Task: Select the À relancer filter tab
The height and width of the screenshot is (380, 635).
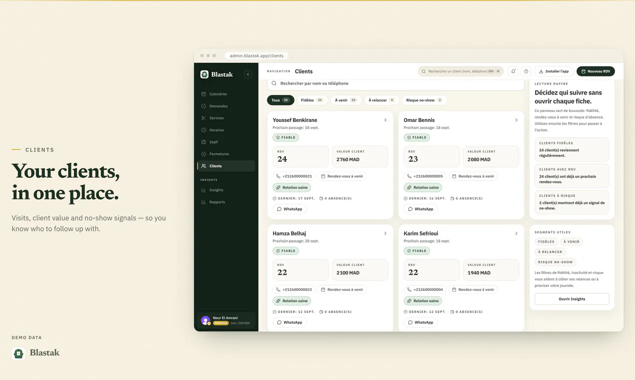Action: (x=381, y=100)
